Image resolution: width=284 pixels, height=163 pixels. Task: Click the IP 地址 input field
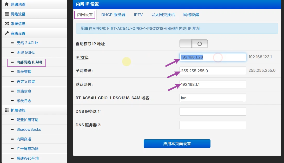pyautogui.click(x=213, y=57)
